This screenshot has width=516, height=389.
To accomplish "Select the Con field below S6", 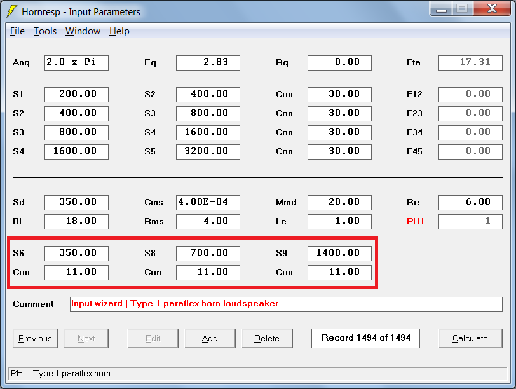I will click(x=76, y=273).
